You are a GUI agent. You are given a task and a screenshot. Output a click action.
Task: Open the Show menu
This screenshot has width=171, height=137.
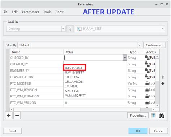pos(60,12)
